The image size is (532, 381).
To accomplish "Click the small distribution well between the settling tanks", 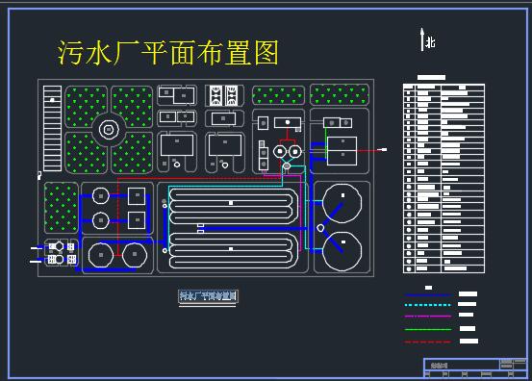I will (x=320, y=228).
